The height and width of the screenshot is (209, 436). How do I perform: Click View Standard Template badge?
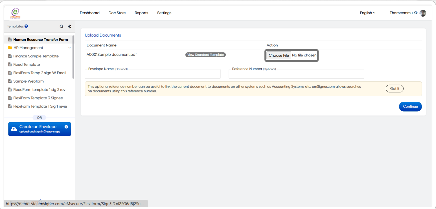click(205, 55)
